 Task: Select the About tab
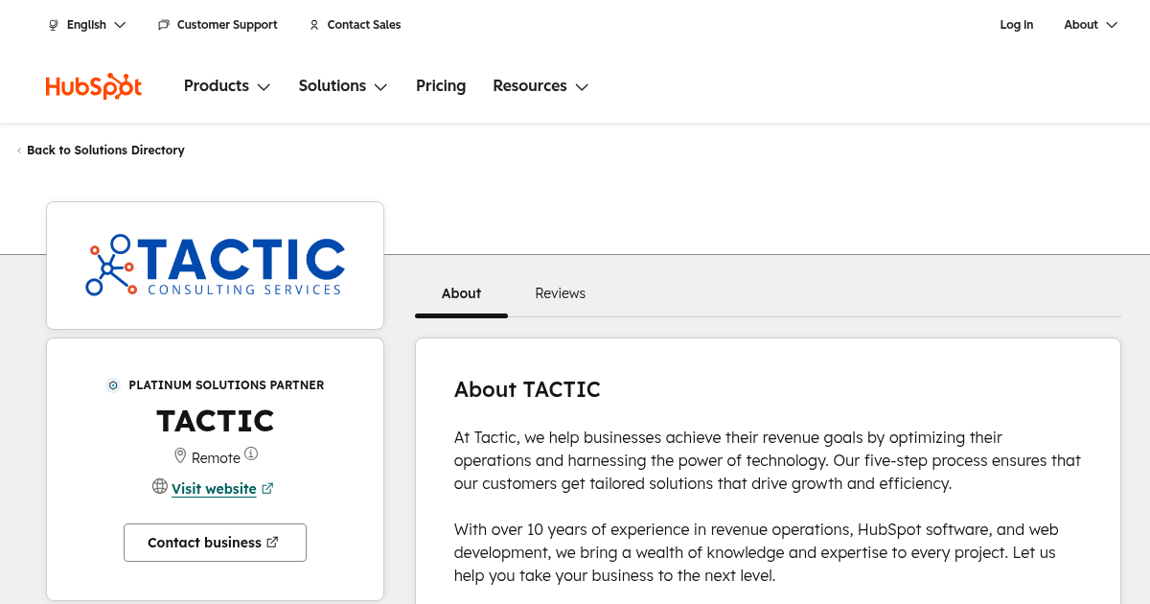coord(461,293)
